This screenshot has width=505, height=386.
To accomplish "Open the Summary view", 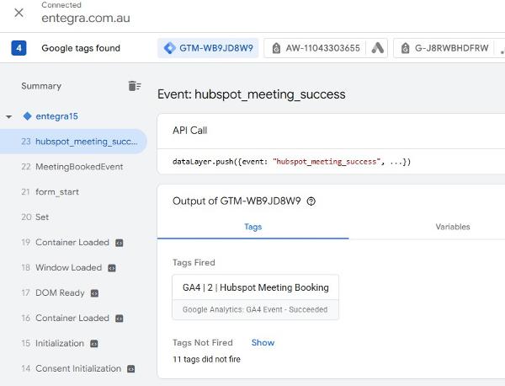I will click(x=41, y=86).
